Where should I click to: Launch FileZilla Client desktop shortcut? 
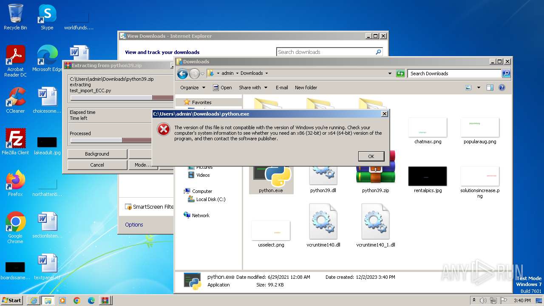tap(15, 142)
